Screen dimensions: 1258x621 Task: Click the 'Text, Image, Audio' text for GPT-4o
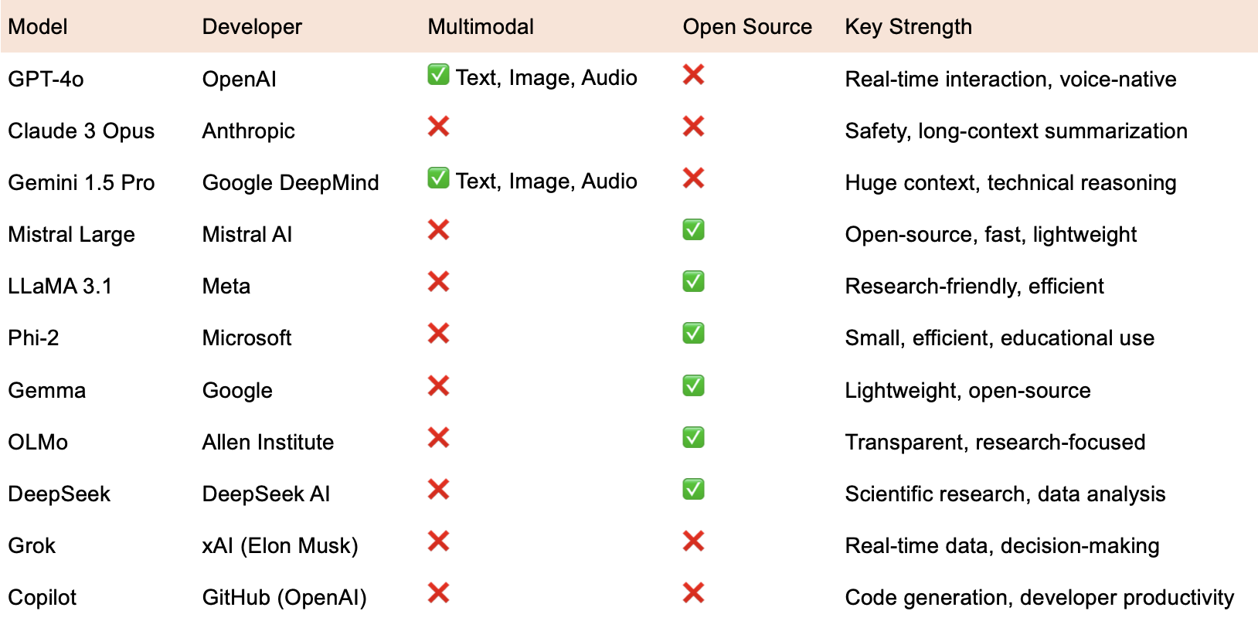pyautogui.click(x=546, y=78)
